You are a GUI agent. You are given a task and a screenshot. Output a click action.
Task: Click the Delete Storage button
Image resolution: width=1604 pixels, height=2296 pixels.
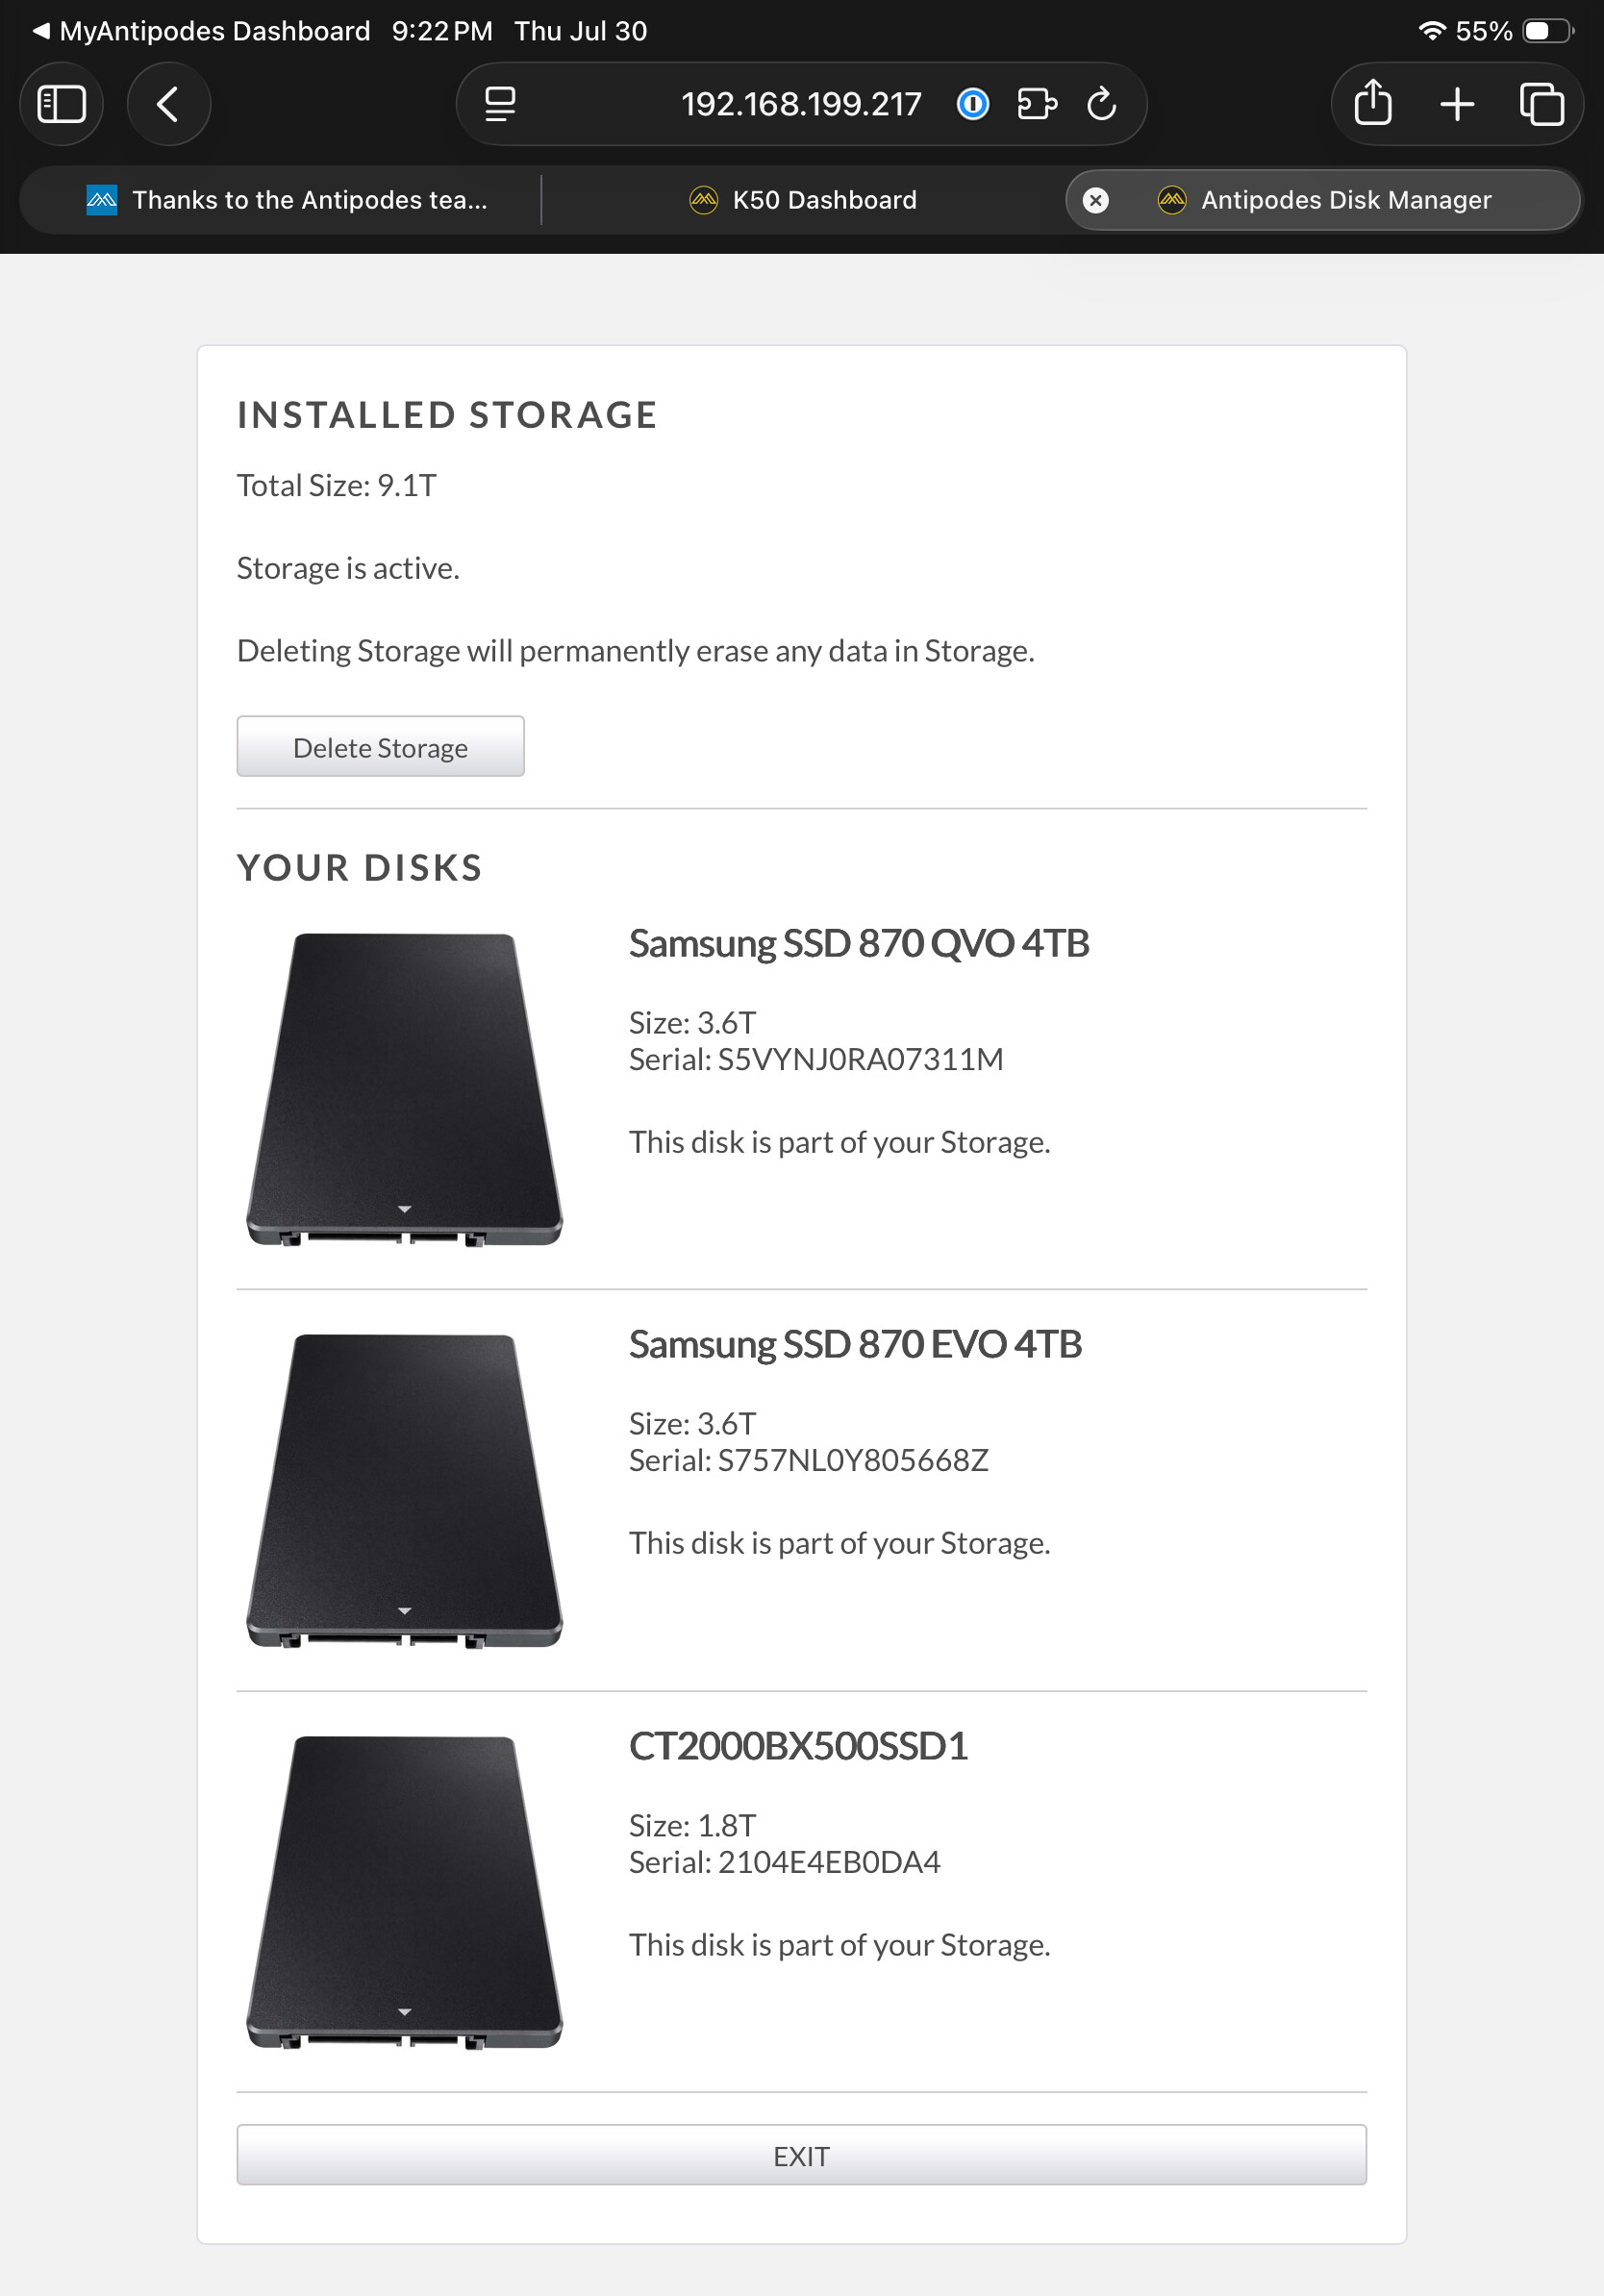(x=380, y=747)
